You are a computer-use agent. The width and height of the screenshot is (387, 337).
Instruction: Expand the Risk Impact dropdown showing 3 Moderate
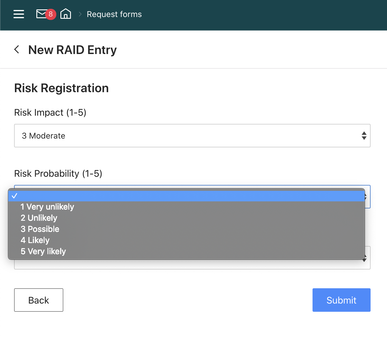(x=192, y=136)
